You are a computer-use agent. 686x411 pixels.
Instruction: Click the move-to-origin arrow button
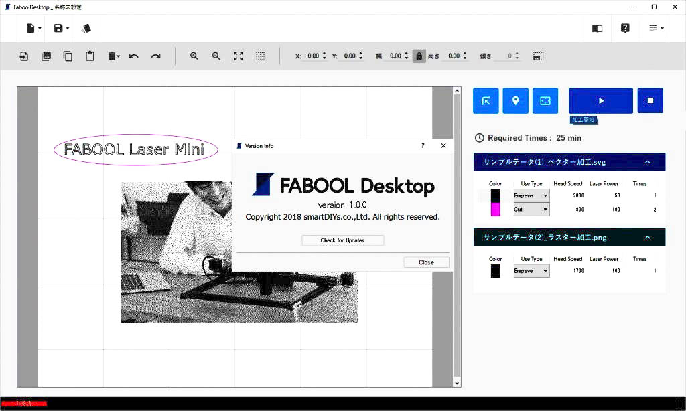pyautogui.click(x=486, y=101)
